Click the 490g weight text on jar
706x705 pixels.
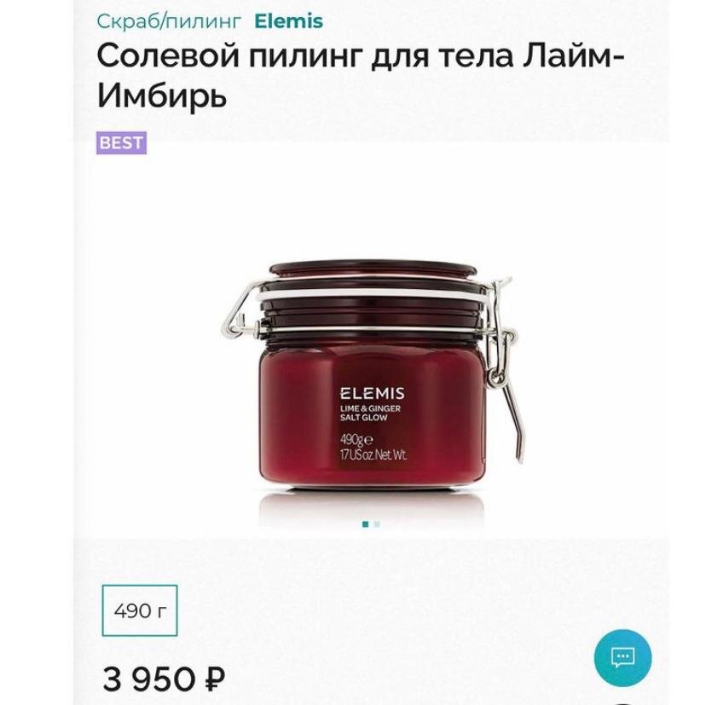click(x=356, y=439)
